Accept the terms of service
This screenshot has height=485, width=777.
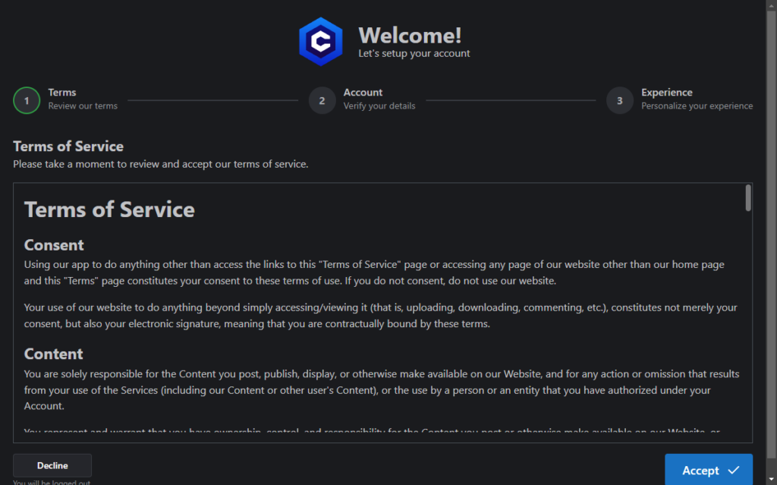(709, 470)
